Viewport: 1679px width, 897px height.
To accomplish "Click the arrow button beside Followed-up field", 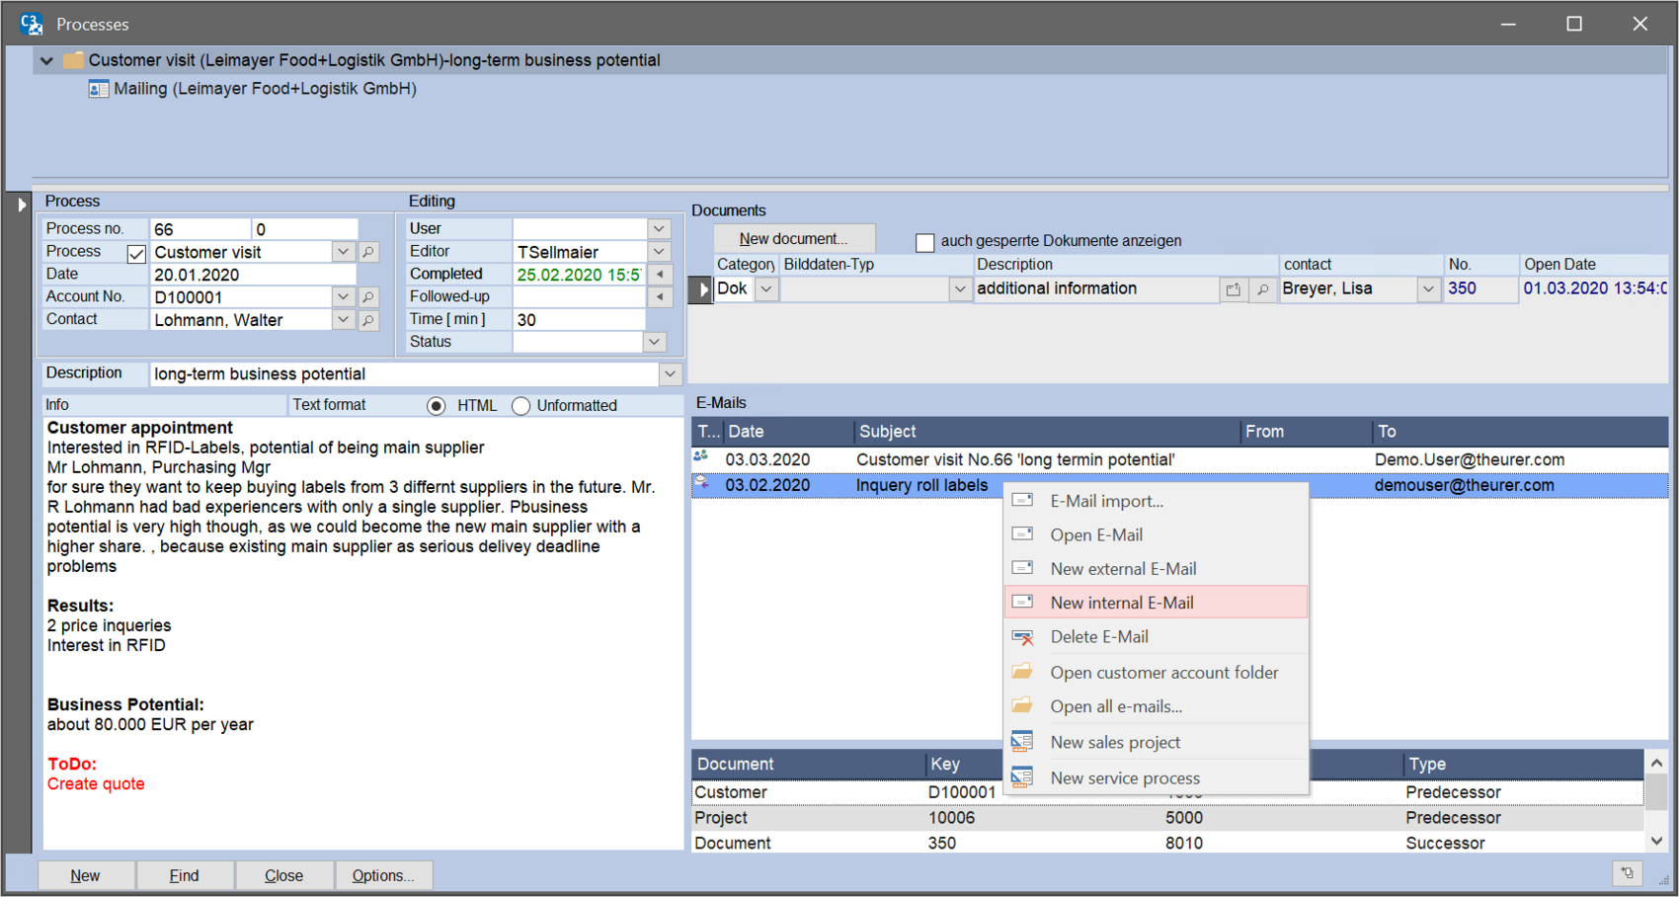I will tap(660, 296).
